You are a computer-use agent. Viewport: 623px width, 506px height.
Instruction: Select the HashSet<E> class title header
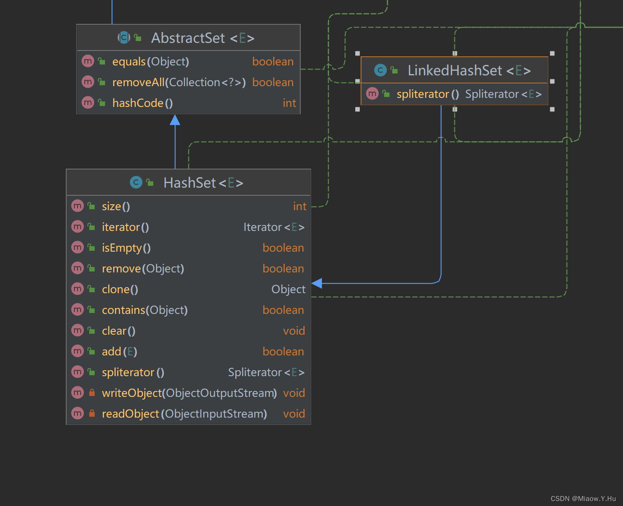[203, 182]
